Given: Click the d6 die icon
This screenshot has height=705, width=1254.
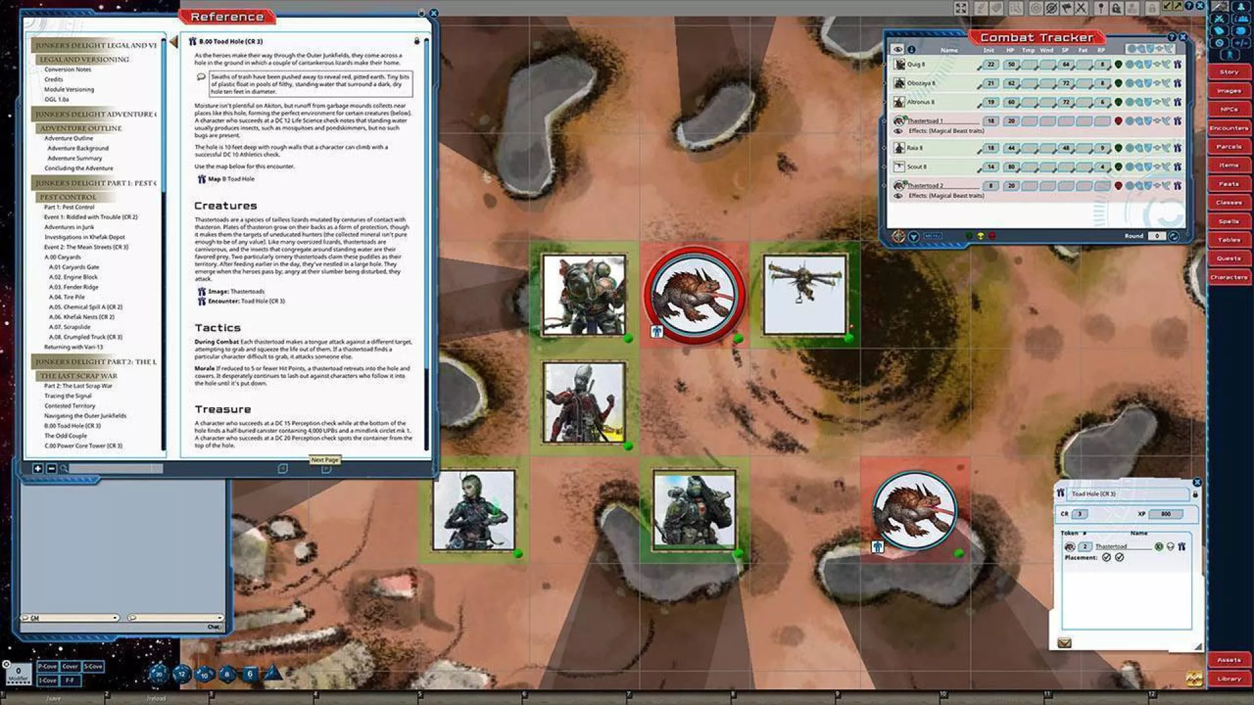Looking at the screenshot, I should point(249,674).
